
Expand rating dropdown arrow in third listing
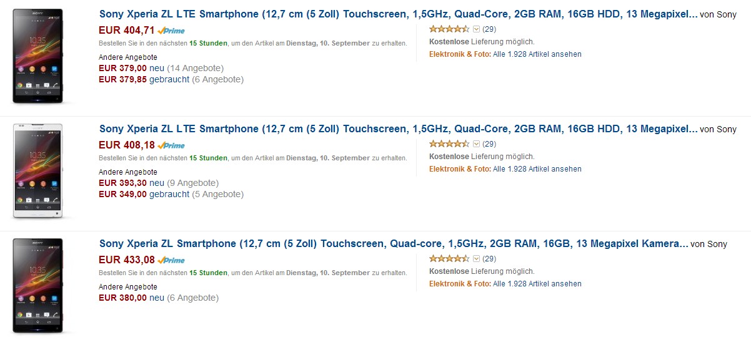(476, 258)
